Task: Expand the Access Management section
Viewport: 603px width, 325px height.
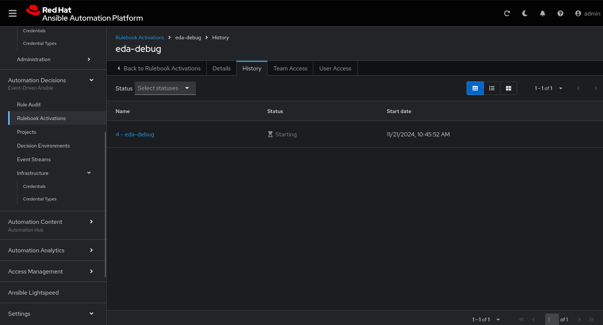Action: click(53, 272)
